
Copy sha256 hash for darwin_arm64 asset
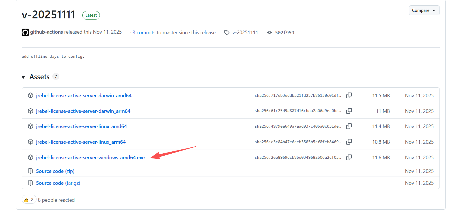(x=349, y=111)
